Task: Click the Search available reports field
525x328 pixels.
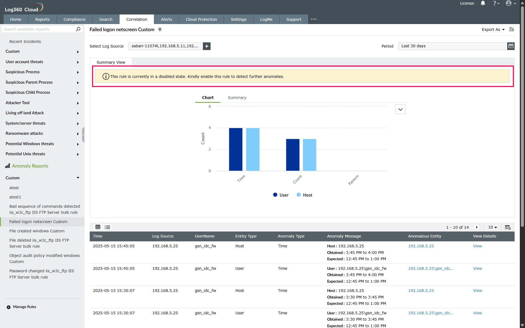Action: pyautogui.click(x=38, y=29)
